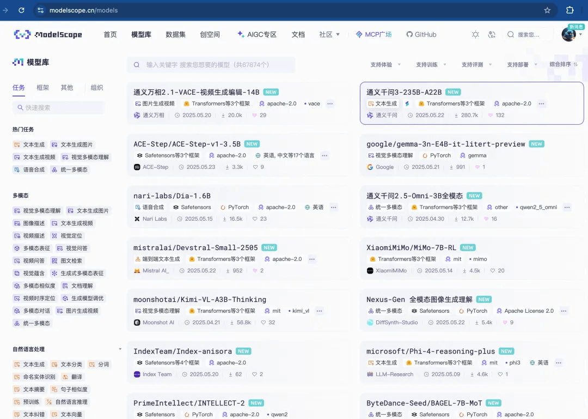Viewport: 588px width, 419px height.
Task: Toggle light/dark theme sun icon
Action: (475, 34)
